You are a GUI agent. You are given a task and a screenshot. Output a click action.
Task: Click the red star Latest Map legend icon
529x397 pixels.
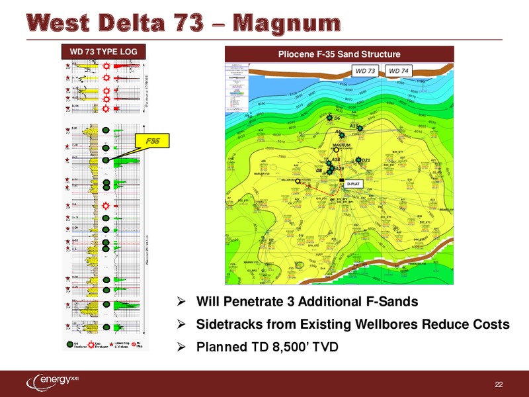[111, 345]
